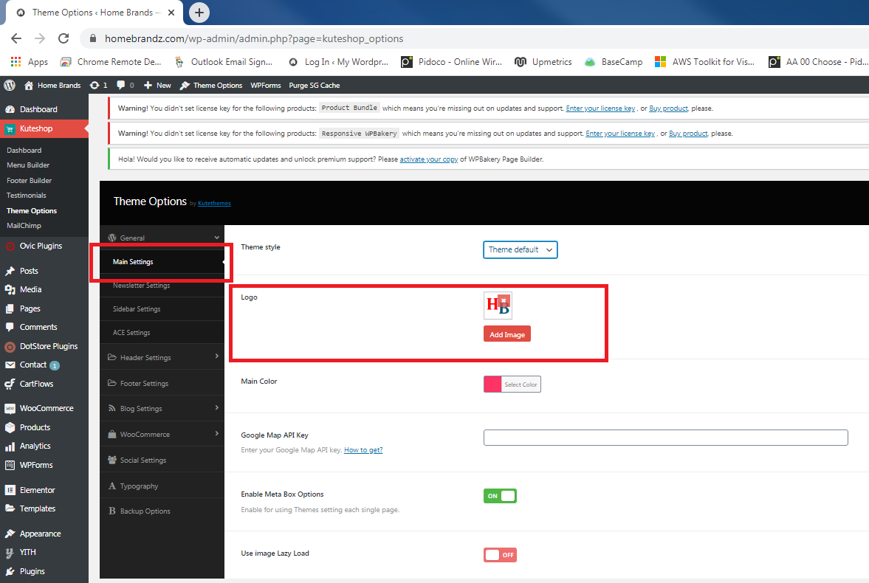The width and height of the screenshot is (869, 583).
Task: Select the Main Settings tab
Action: [162, 261]
